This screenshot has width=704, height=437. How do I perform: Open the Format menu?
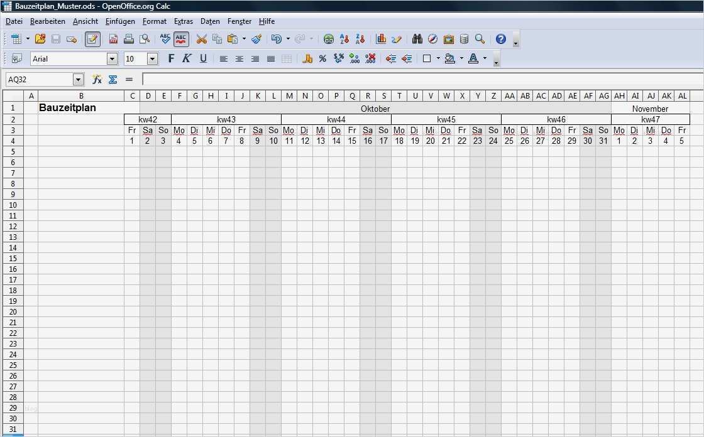coord(155,21)
